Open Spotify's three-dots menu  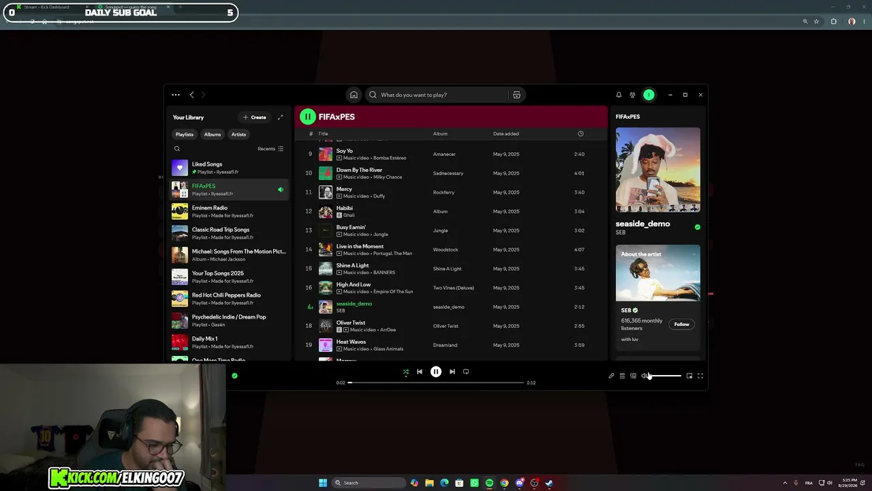tap(176, 95)
